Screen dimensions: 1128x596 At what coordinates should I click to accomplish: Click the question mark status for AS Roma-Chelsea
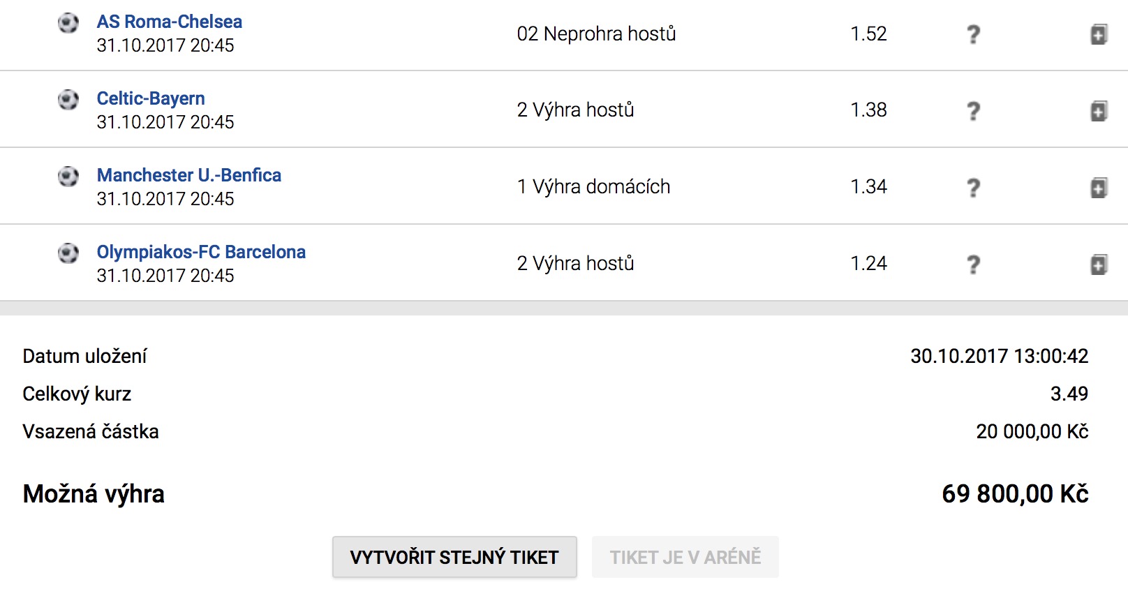click(973, 34)
